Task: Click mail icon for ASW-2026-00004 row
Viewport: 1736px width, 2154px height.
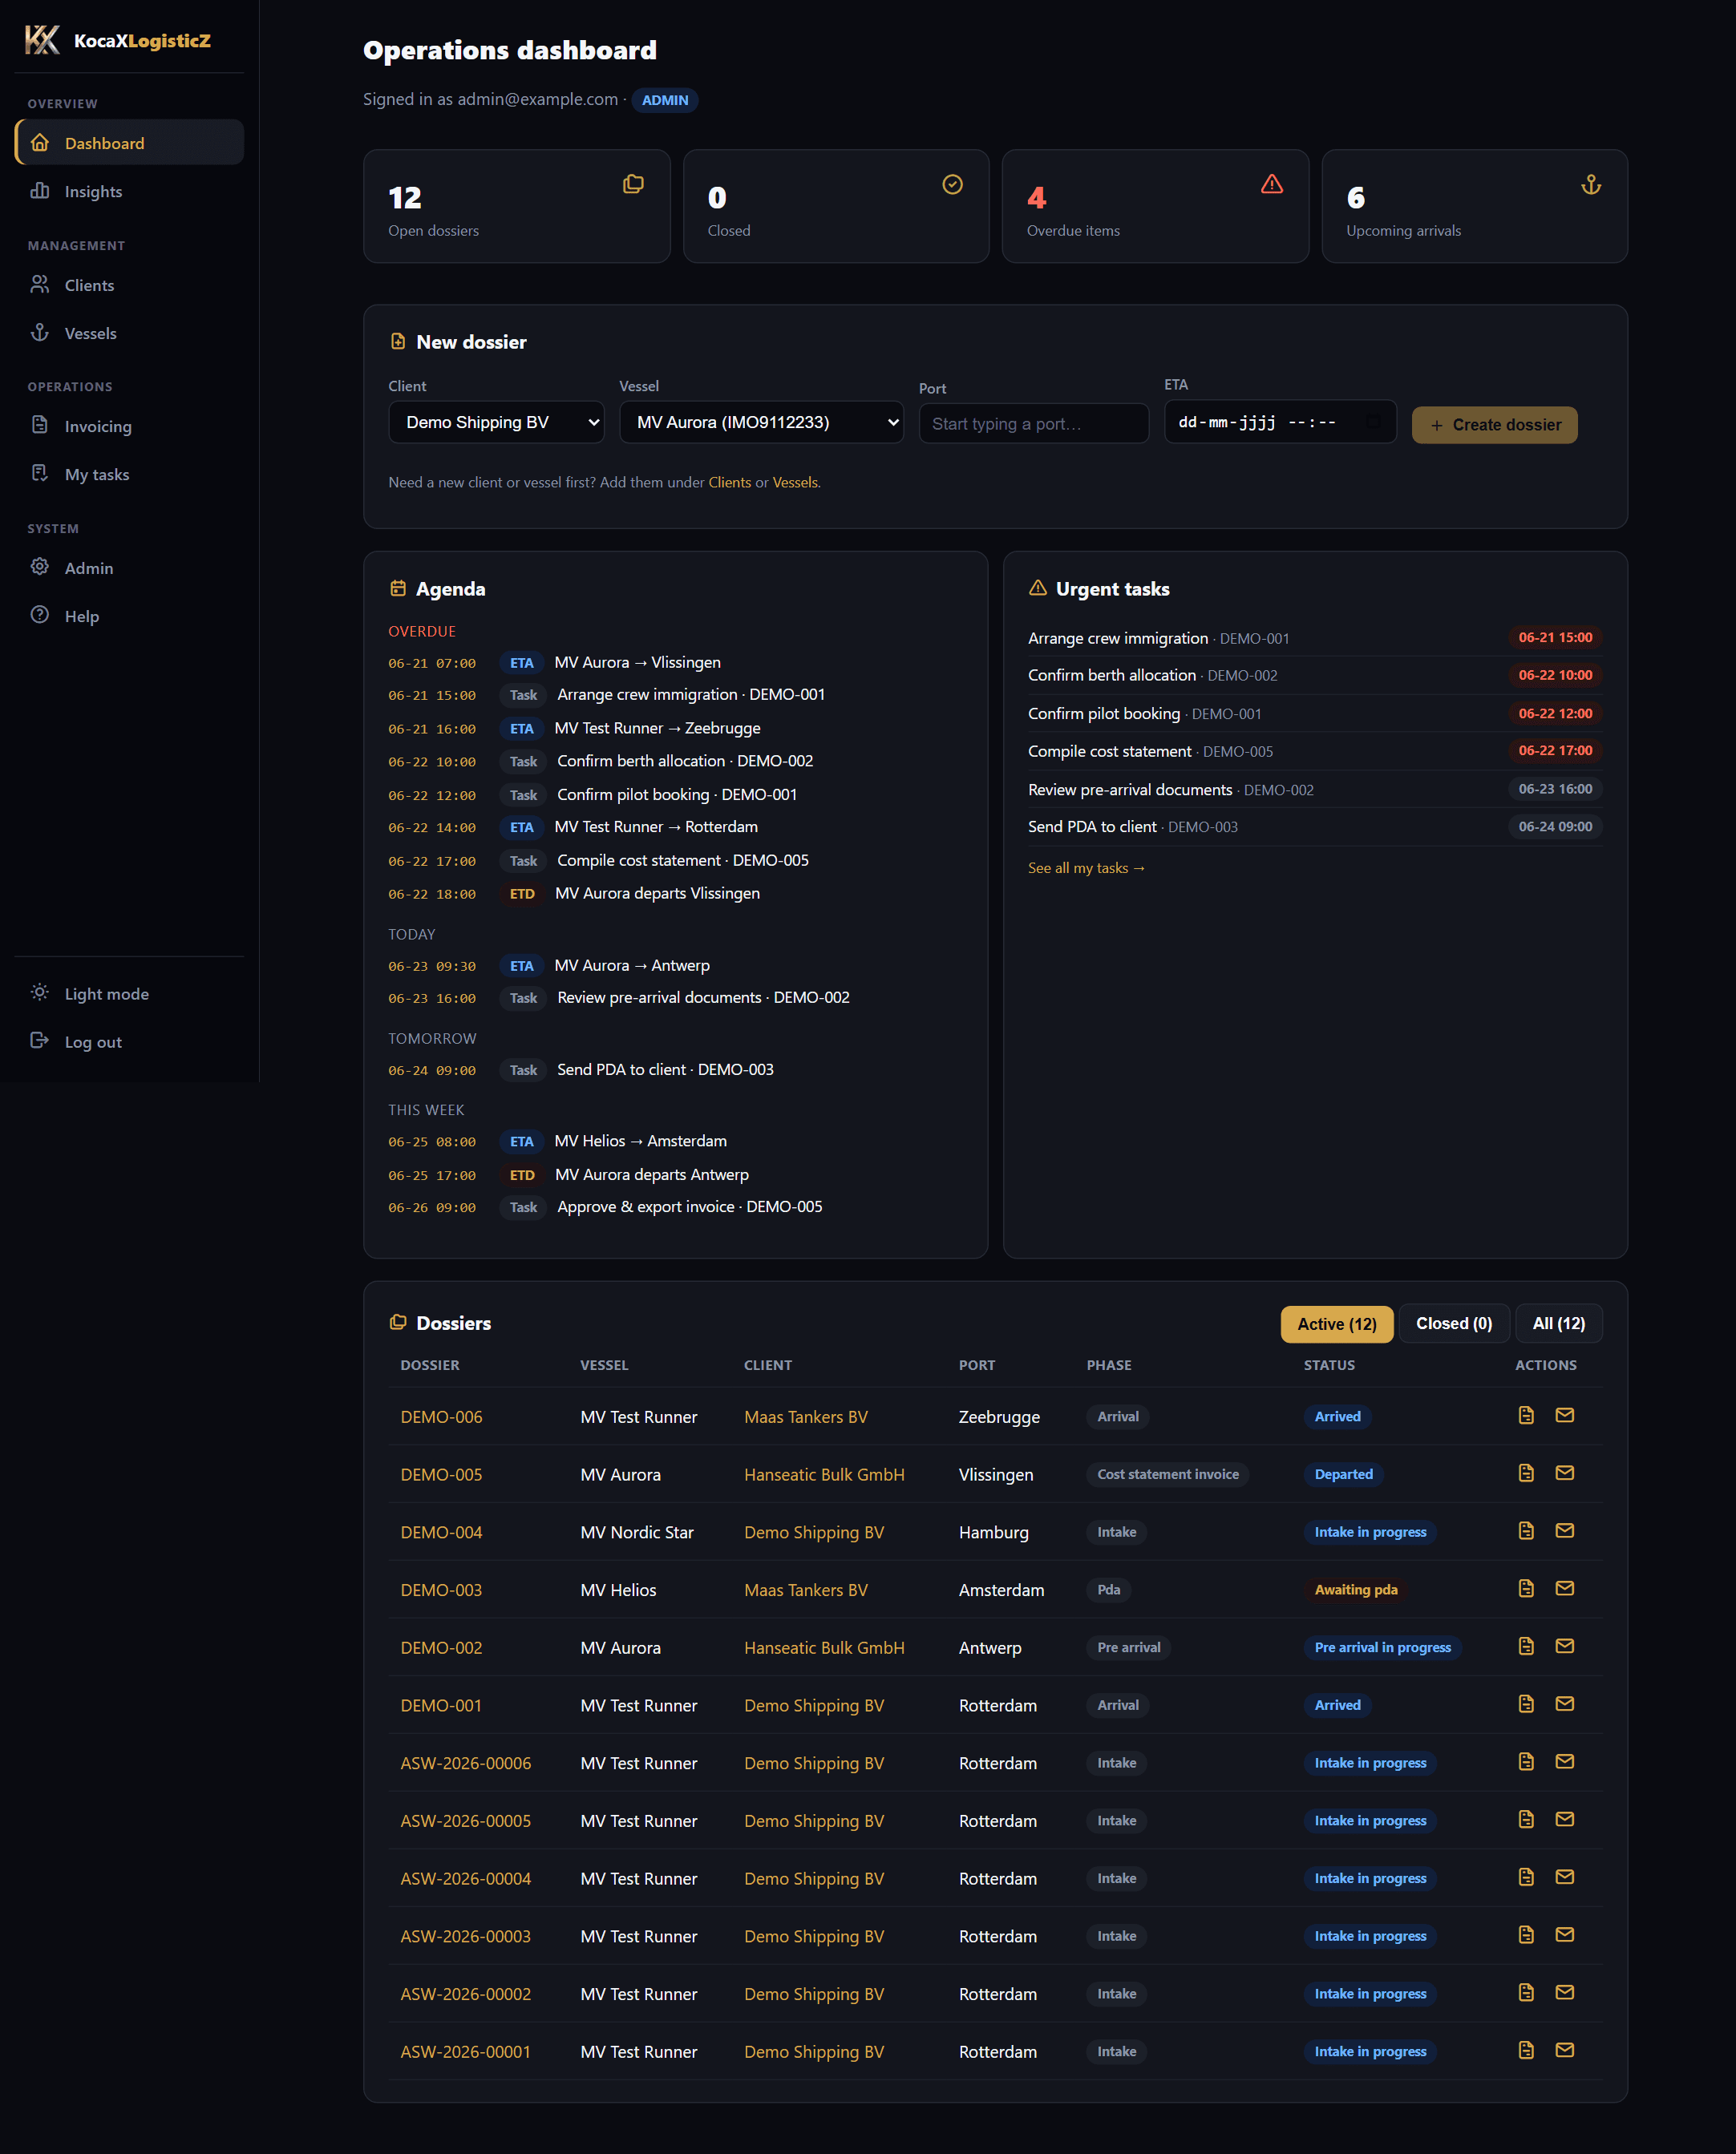Action: (1565, 1877)
